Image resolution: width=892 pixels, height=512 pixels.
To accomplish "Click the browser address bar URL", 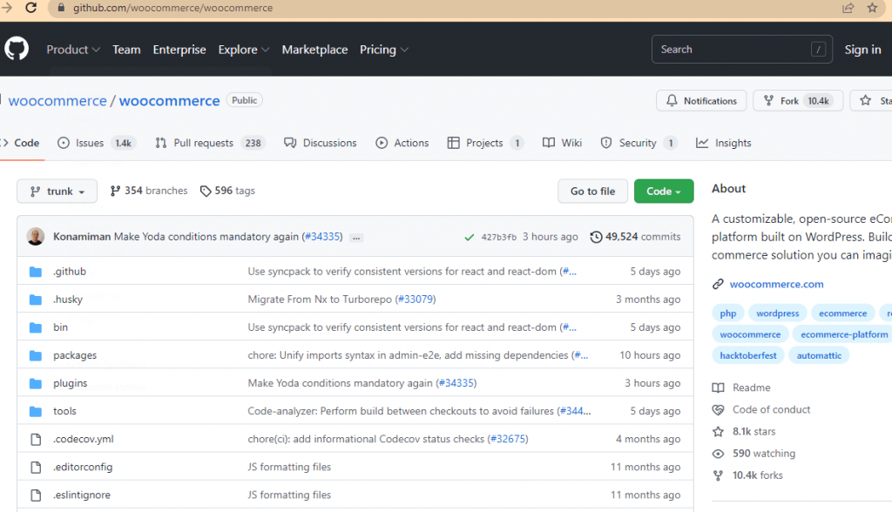I will coord(173,8).
